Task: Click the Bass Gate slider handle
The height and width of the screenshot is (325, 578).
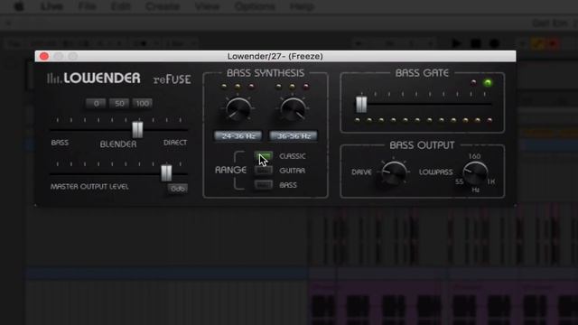Action: coord(361,105)
